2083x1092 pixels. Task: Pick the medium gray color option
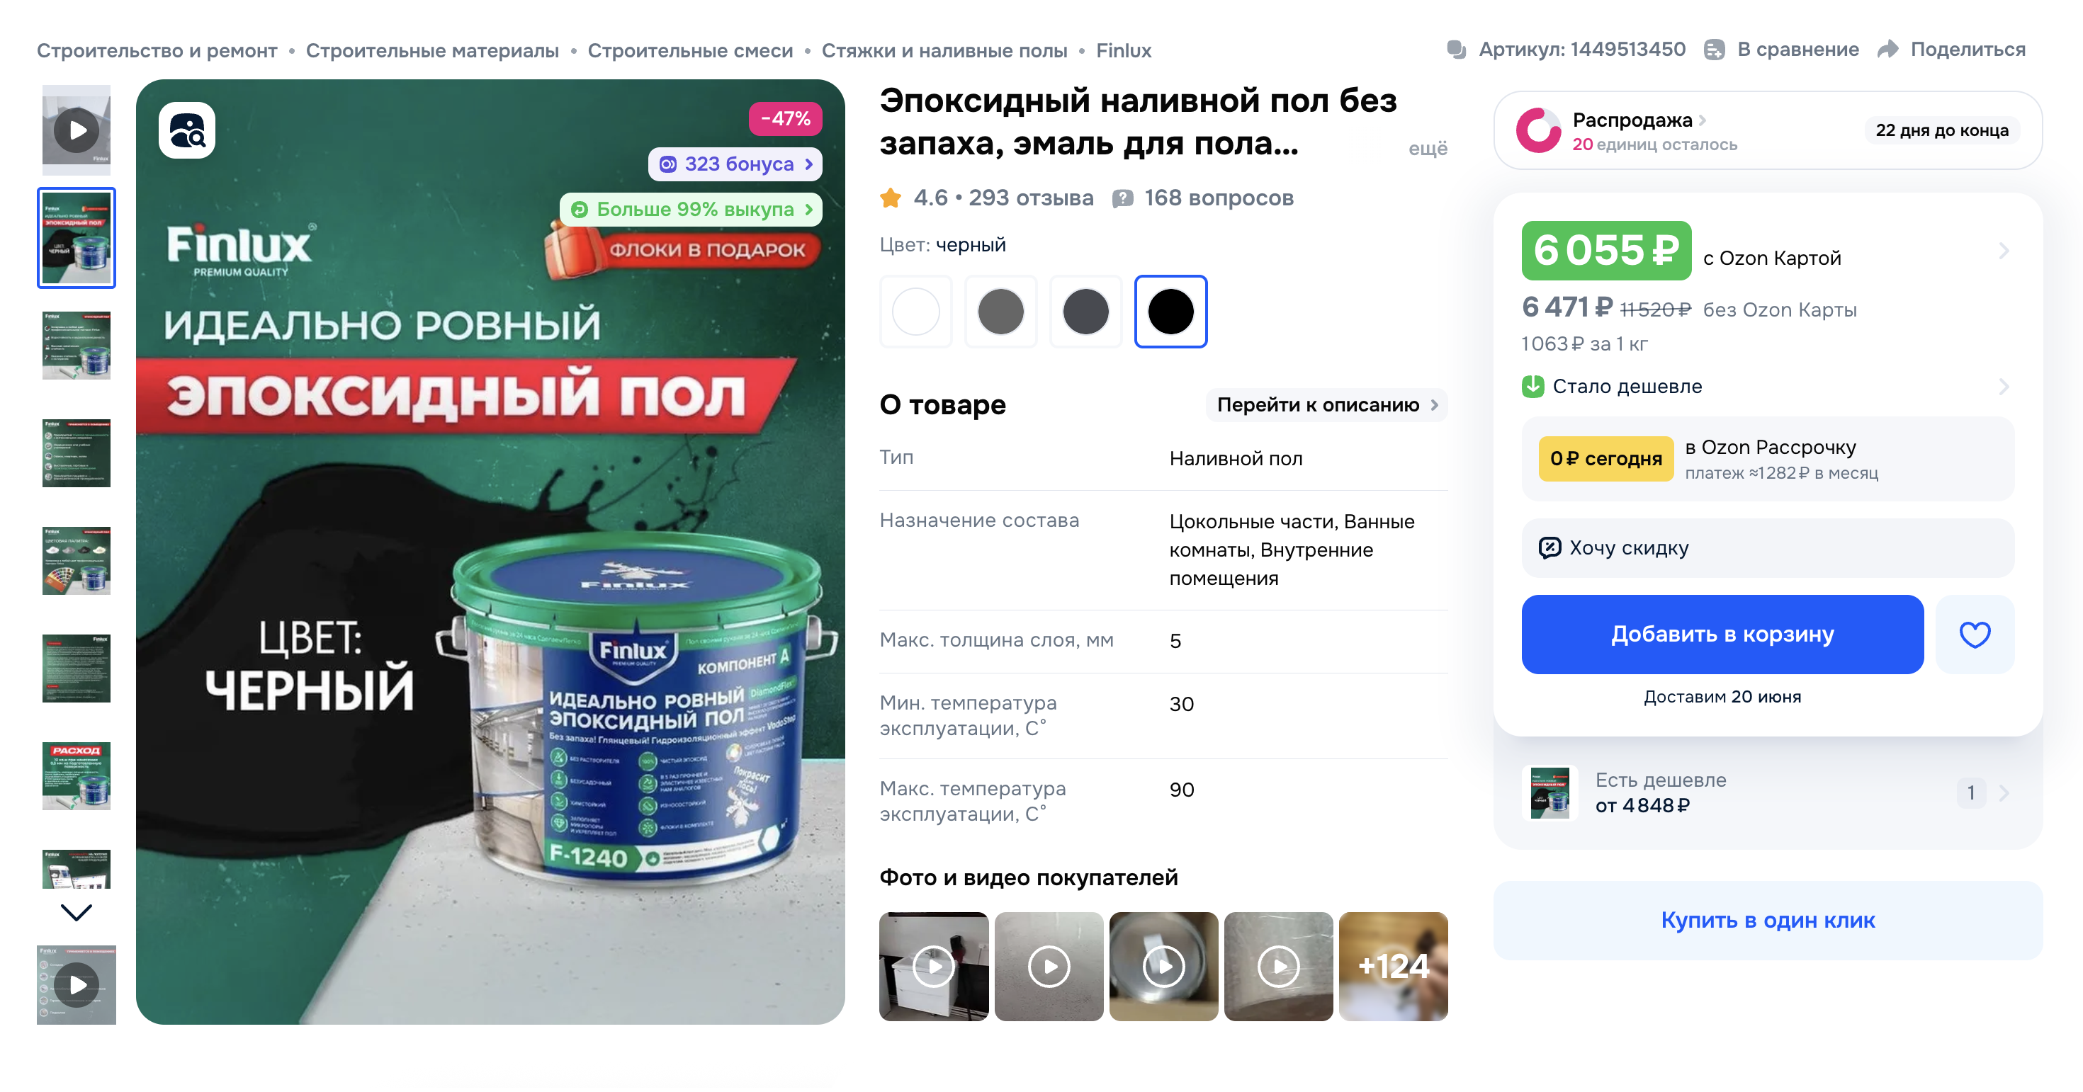pos(1000,311)
